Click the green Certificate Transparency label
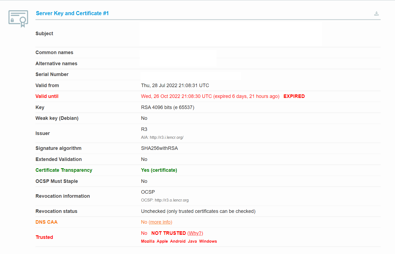 (x=64, y=170)
